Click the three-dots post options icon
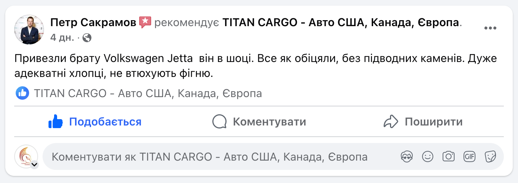 (x=491, y=28)
